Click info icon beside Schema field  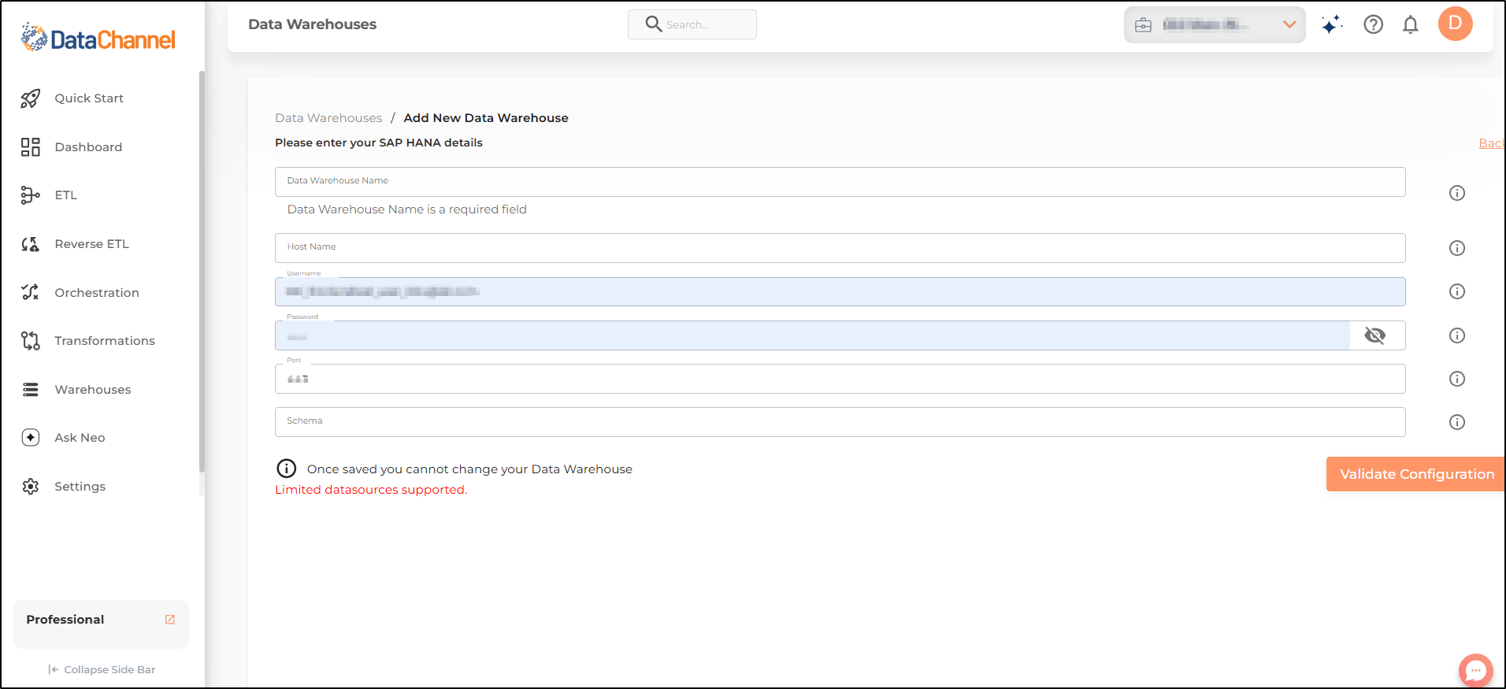1456,422
